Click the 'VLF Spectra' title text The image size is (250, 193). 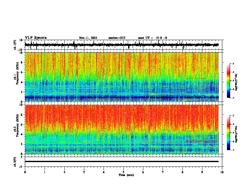[36, 38]
